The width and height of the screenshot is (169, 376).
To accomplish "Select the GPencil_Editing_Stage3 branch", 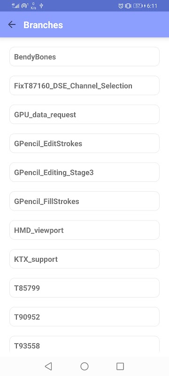I will 84,172.
